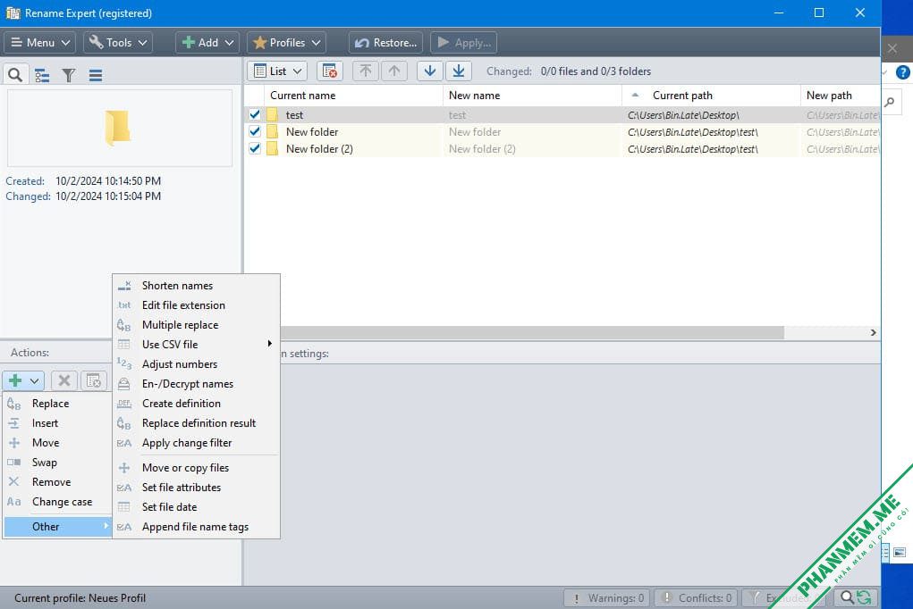Choose Set file date
The height and width of the screenshot is (609, 913).
(196, 507)
